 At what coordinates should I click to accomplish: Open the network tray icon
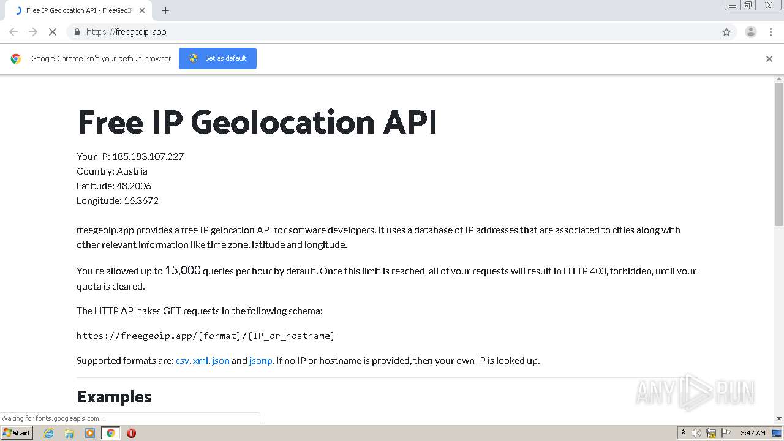[711, 433]
